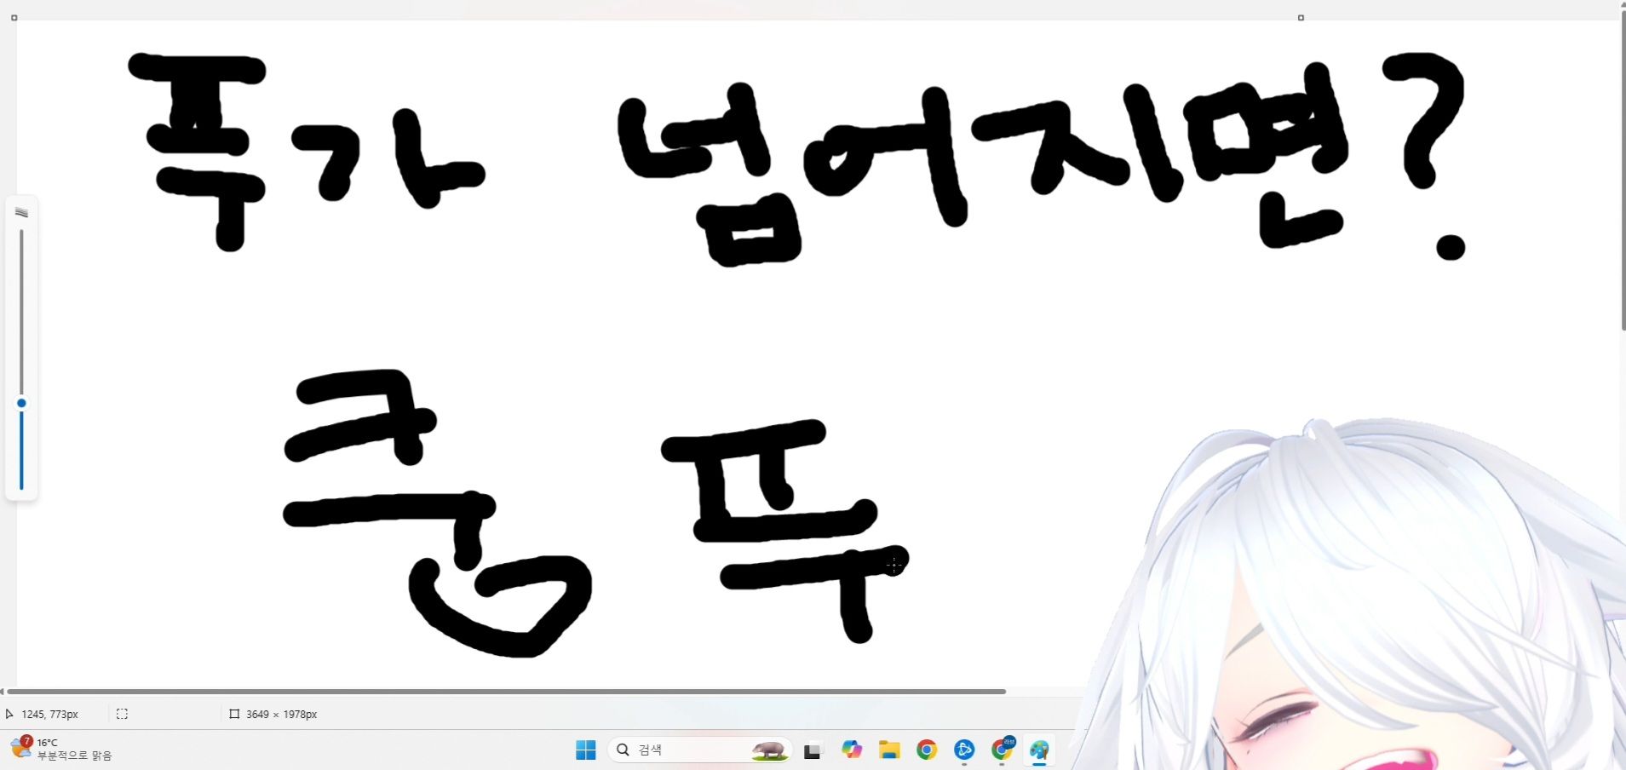Click the canvas top-left corner resize handle

pos(14,18)
